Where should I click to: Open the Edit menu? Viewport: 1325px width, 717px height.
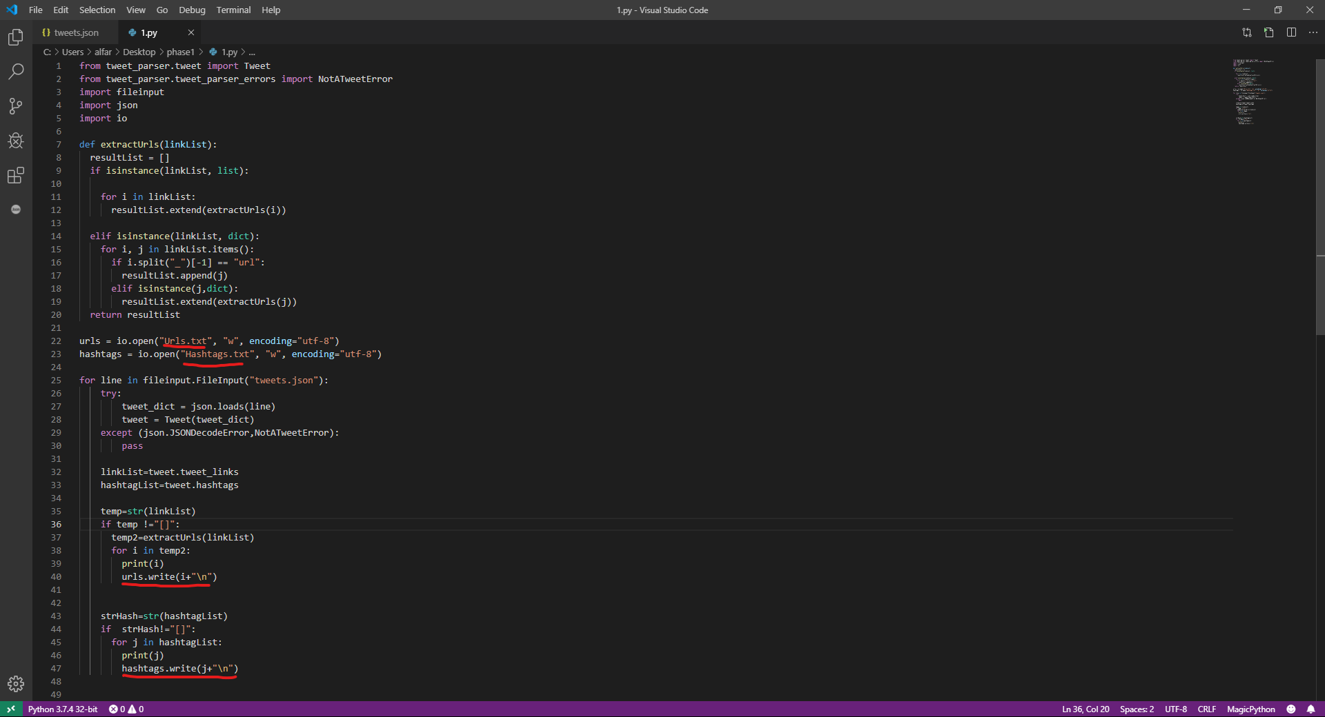coord(61,10)
